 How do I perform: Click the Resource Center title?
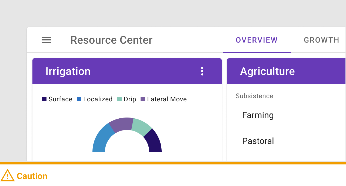coord(111,40)
